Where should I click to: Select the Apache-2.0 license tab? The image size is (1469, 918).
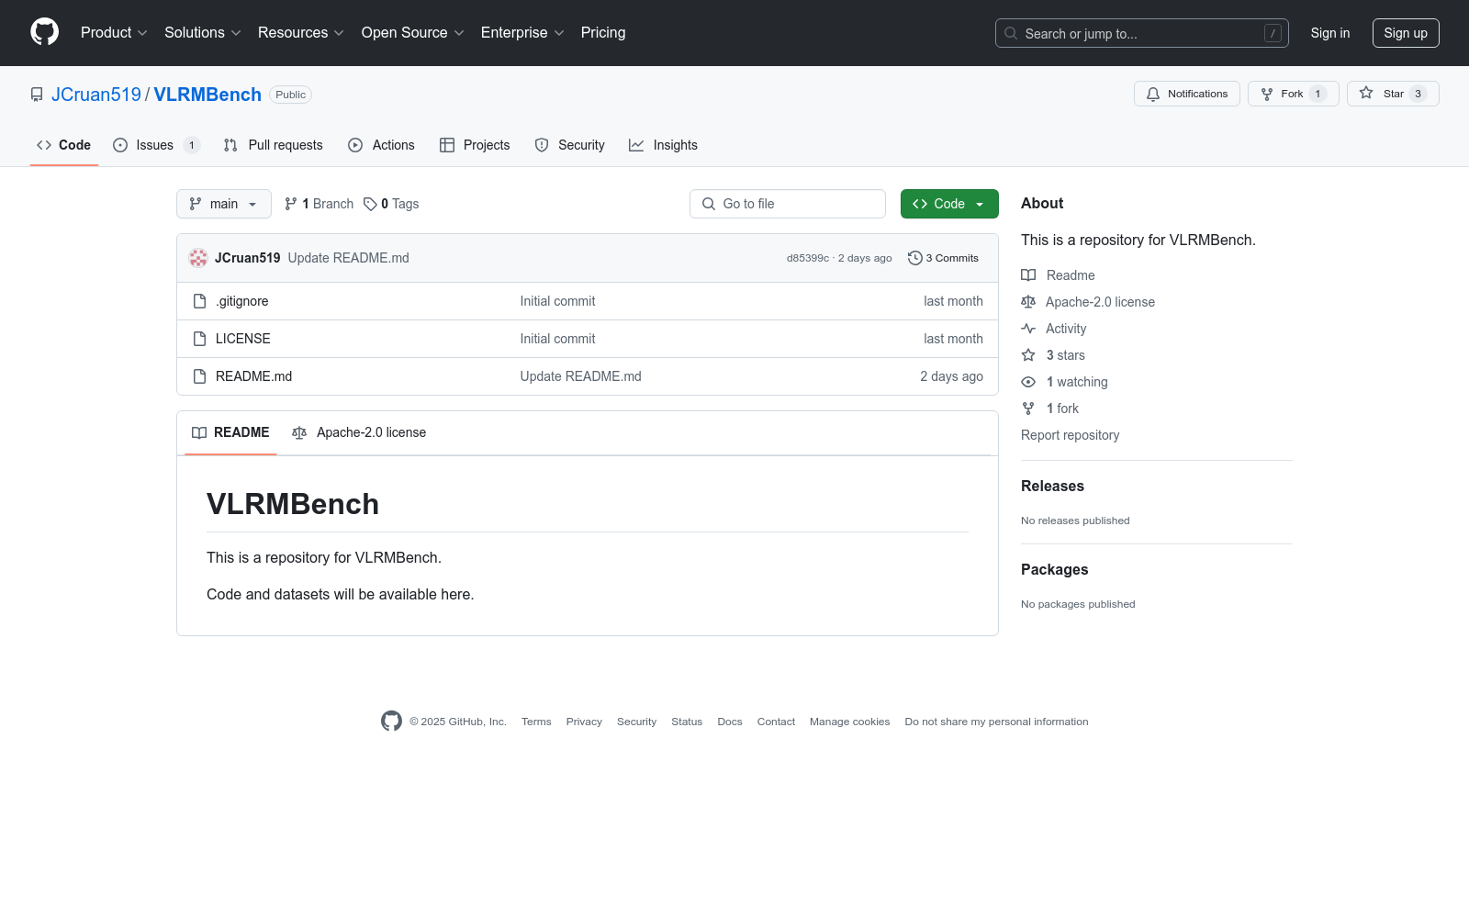[359, 432]
